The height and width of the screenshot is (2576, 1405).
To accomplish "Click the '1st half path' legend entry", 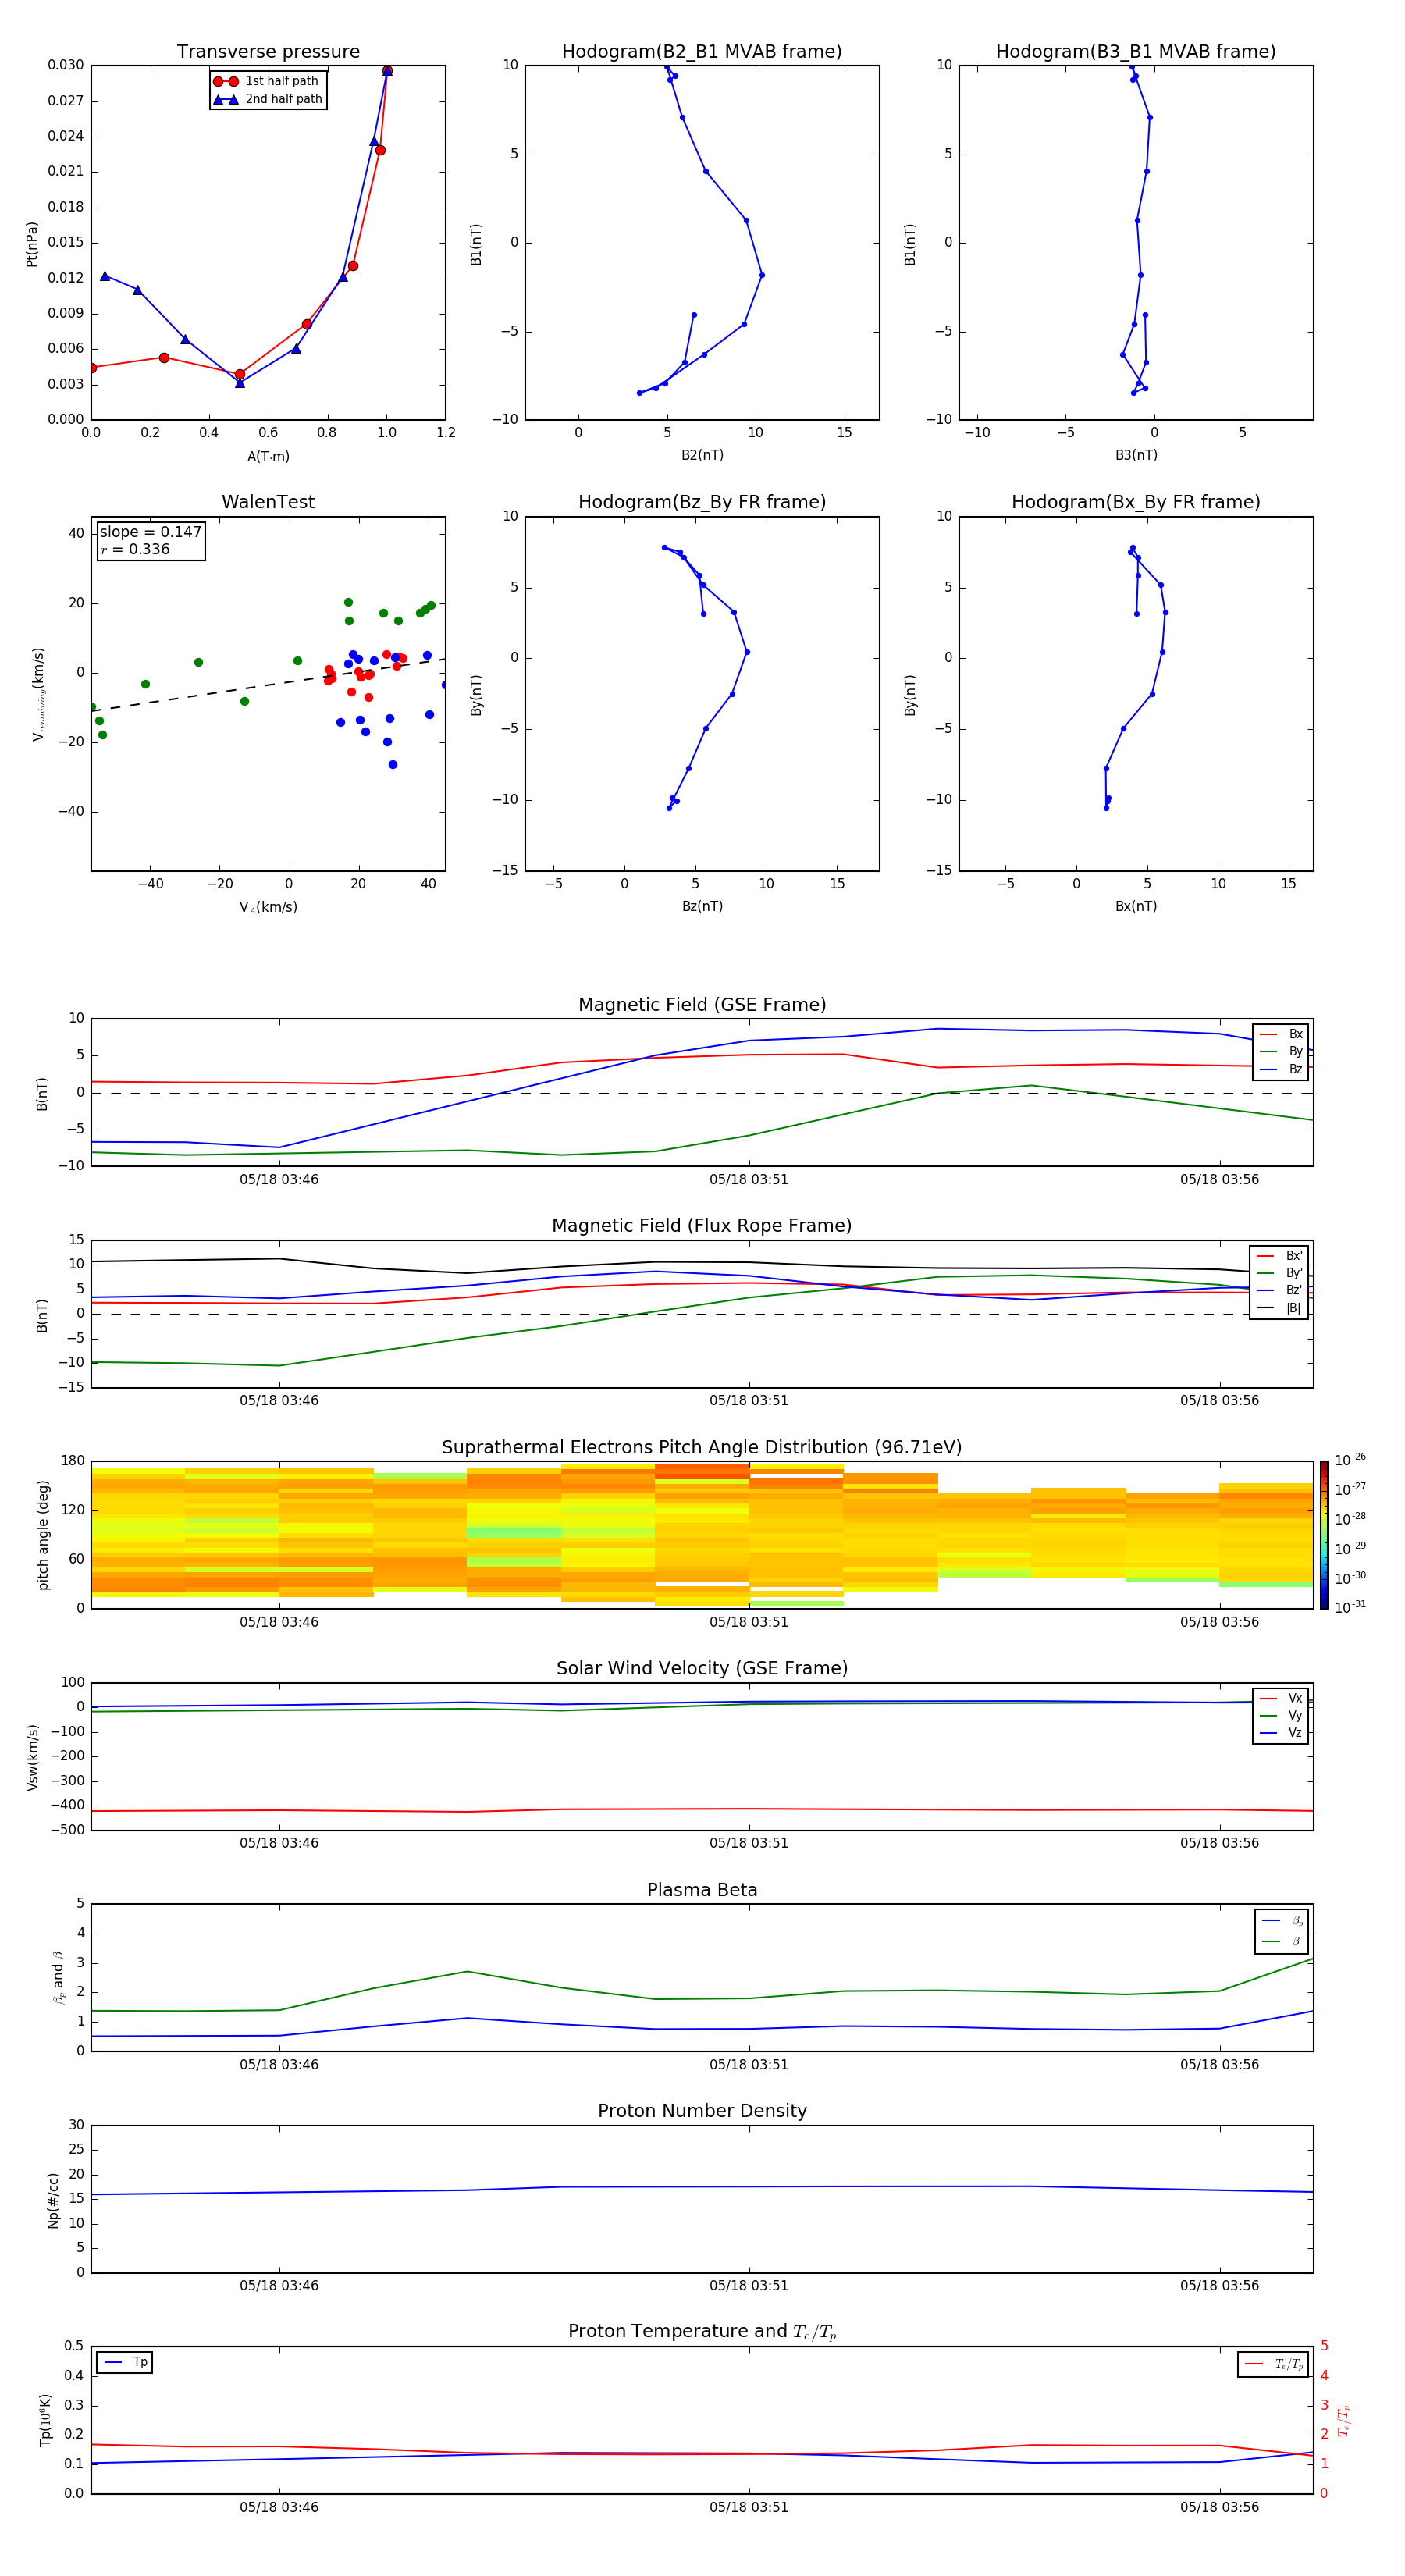I will (266, 81).
